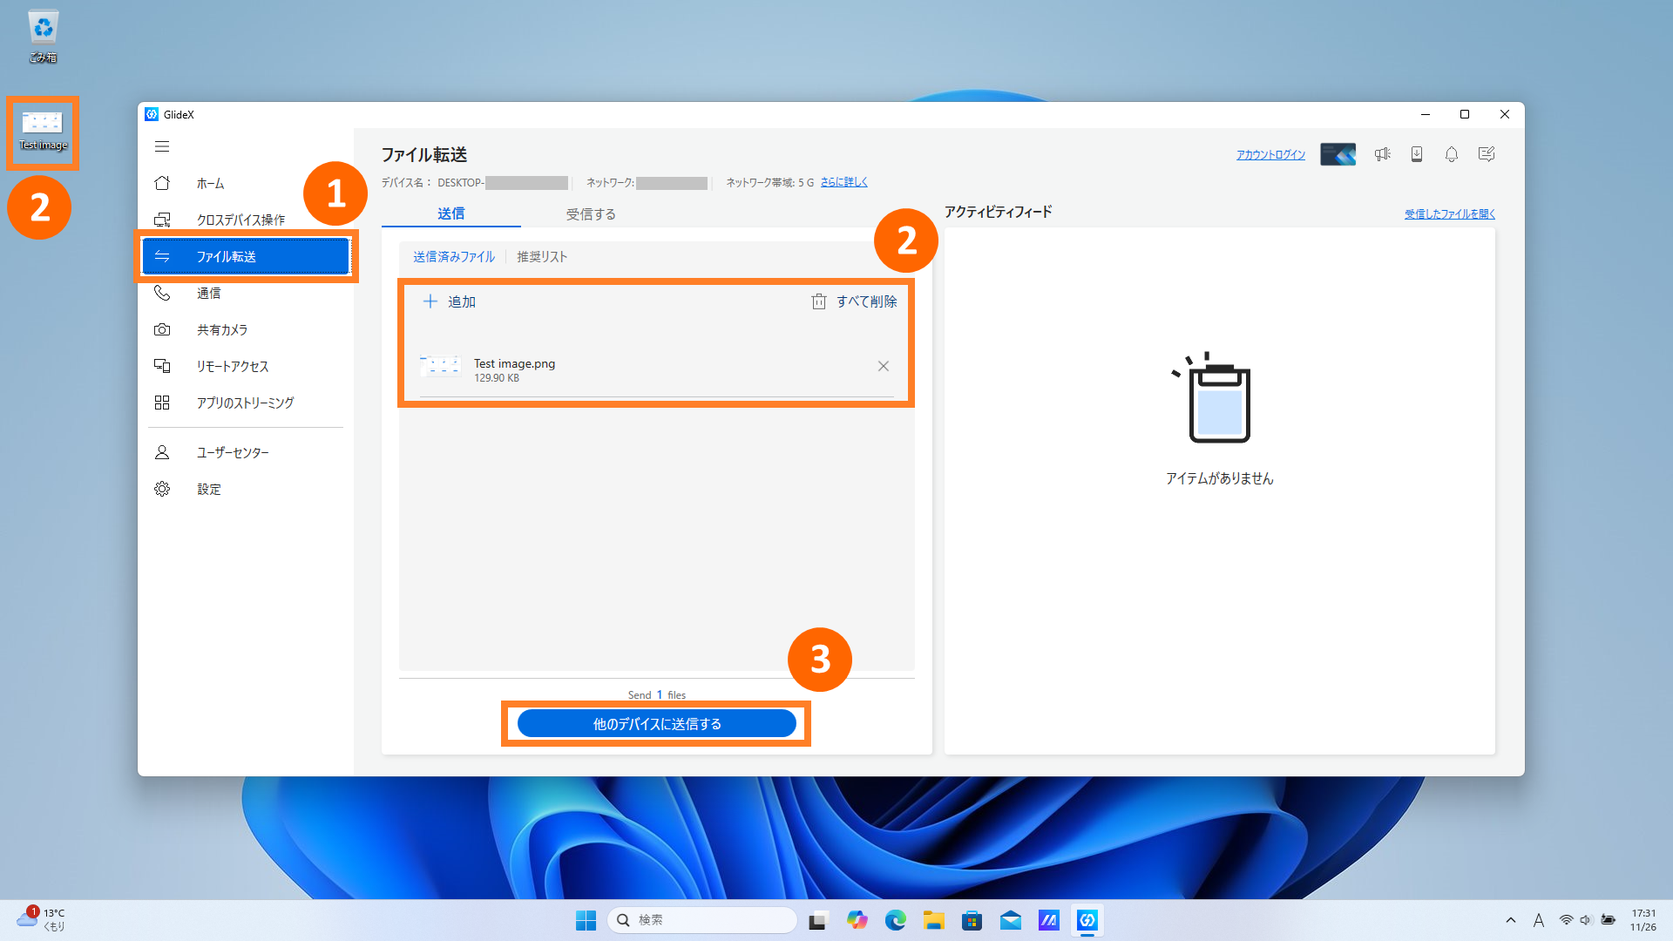Show hidden icons in system tray
The height and width of the screenshot is (941, 1673).
pyautogui.click(x=1511, y=920)
